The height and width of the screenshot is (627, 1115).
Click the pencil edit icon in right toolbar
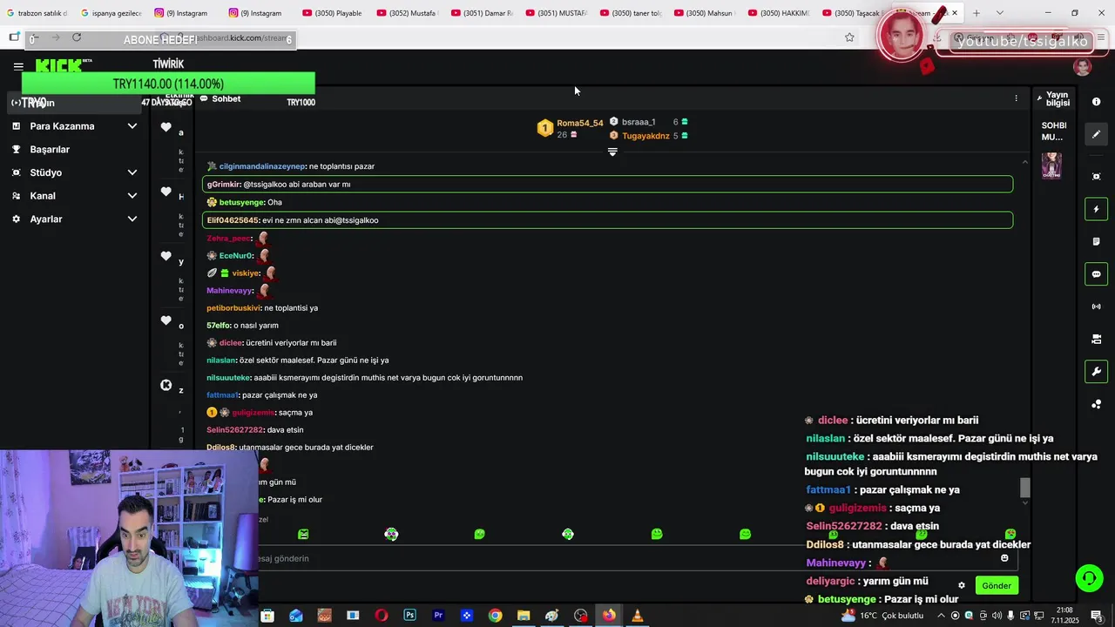[1096, 134]
